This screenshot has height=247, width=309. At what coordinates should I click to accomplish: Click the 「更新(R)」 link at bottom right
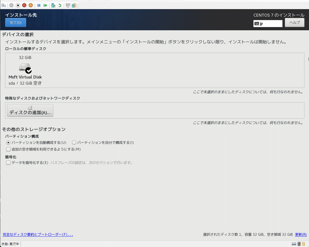click(301, 234)
